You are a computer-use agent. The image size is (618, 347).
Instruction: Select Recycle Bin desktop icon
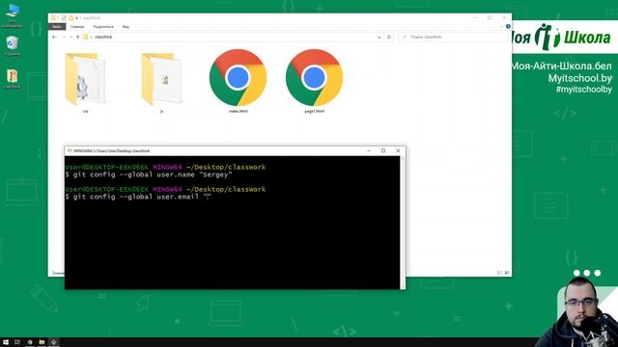(12, 46)
